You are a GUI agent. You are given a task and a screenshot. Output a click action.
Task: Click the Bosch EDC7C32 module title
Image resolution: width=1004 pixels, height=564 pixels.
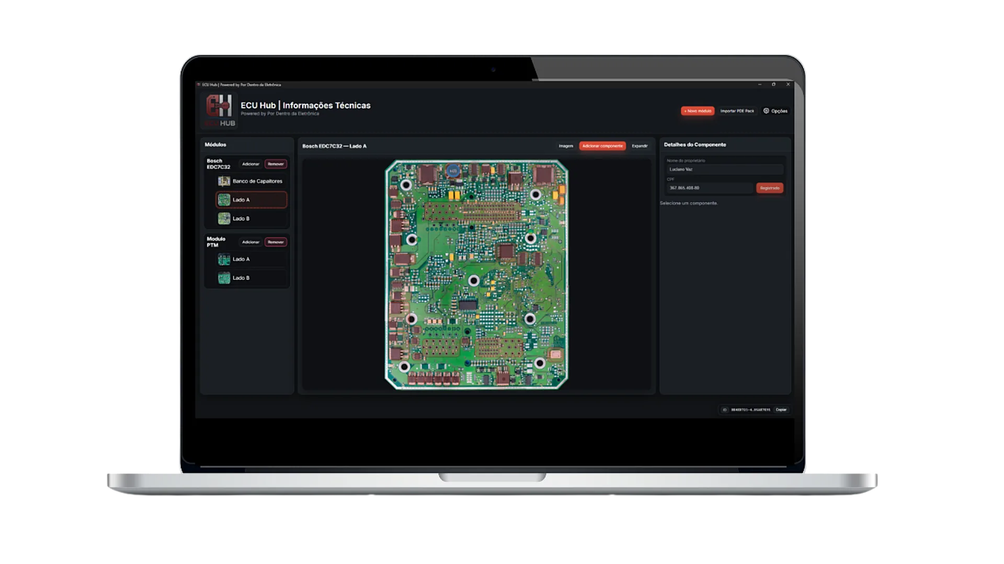(219, 164)
